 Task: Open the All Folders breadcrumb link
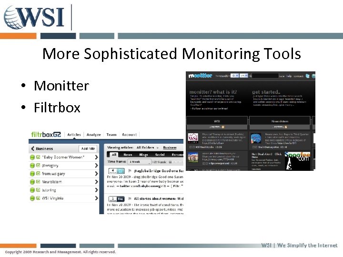(145, 148)
